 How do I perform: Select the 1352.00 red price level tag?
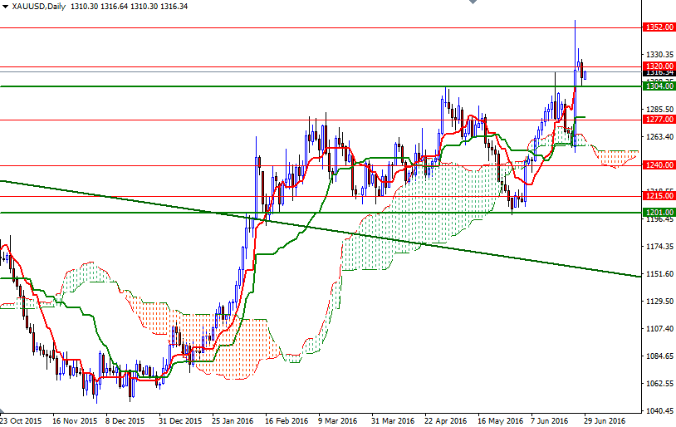658,27
